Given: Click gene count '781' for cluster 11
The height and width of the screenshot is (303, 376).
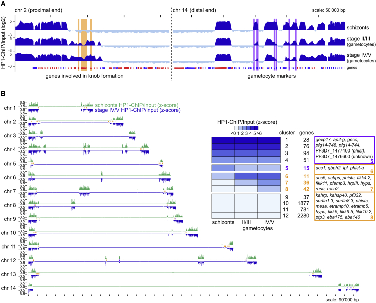Looking at the screenshot, I should (305, 209).
